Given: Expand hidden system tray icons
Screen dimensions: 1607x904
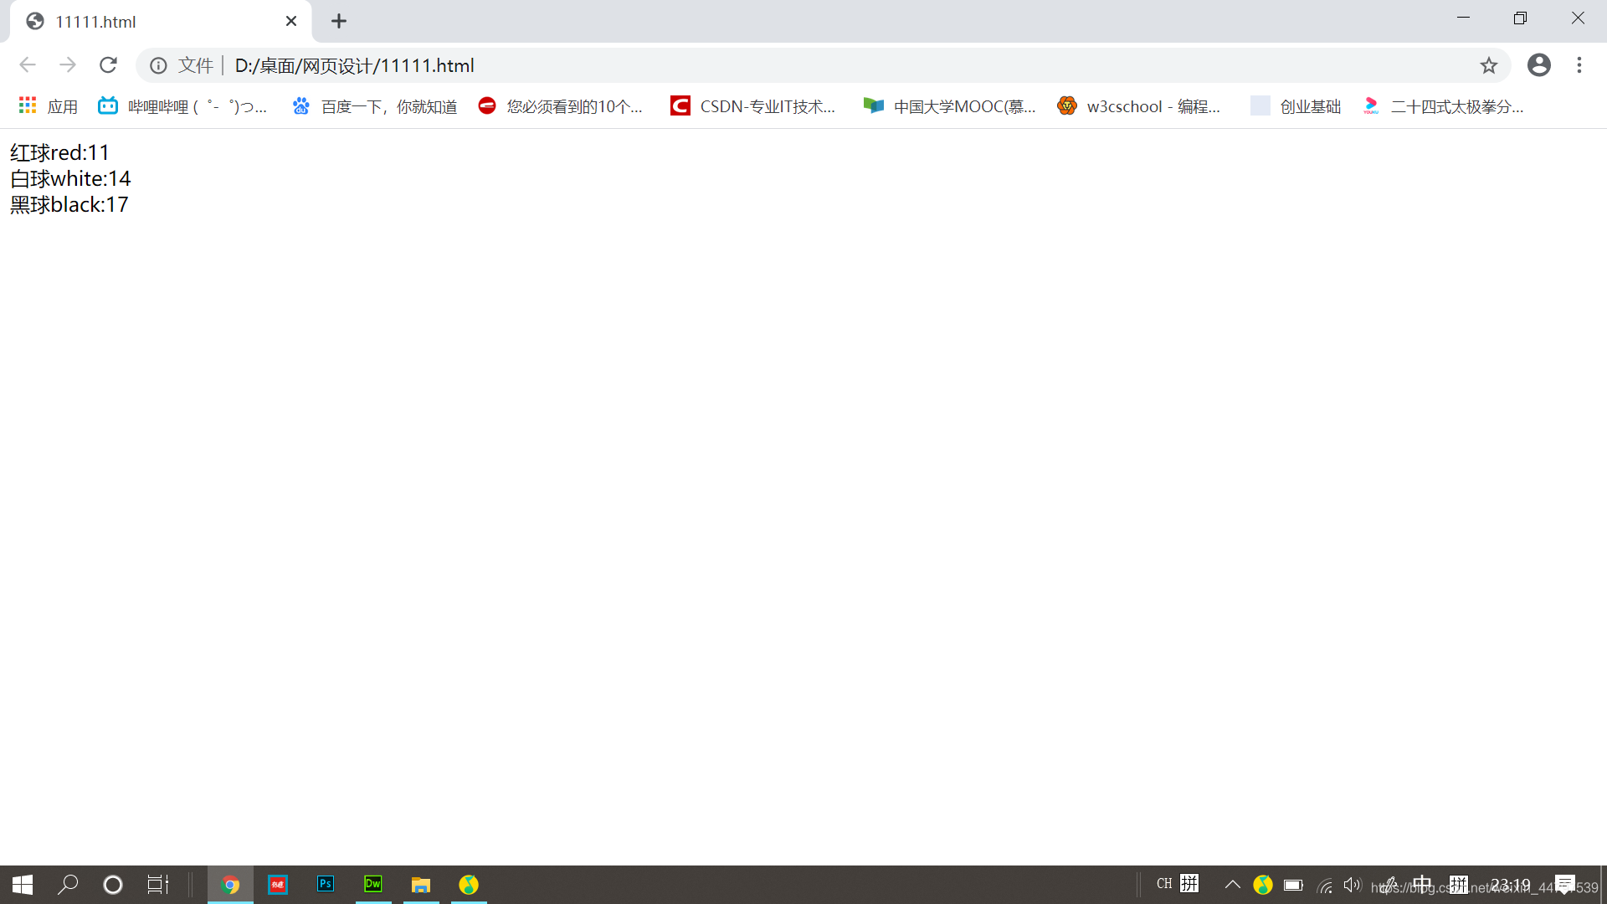Looking at the screenshot, I should [x=1232, y=884].
